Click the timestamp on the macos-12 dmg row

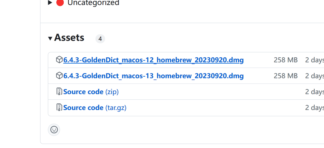click(x=314, y=60)
